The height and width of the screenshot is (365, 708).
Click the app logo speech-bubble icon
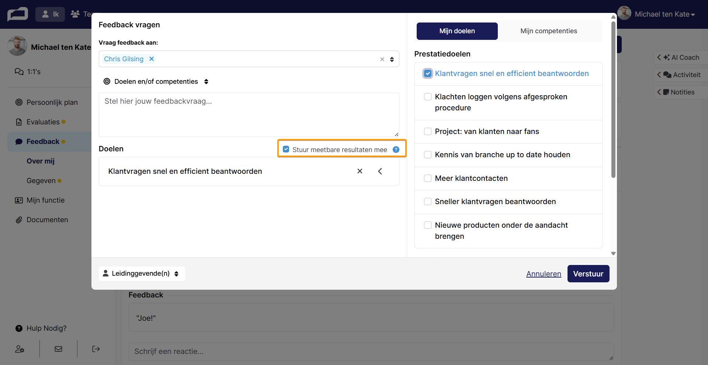pos(18,14)
